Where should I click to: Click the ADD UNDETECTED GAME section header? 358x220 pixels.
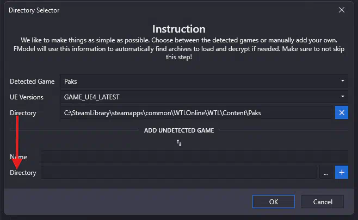pos(179,131)
